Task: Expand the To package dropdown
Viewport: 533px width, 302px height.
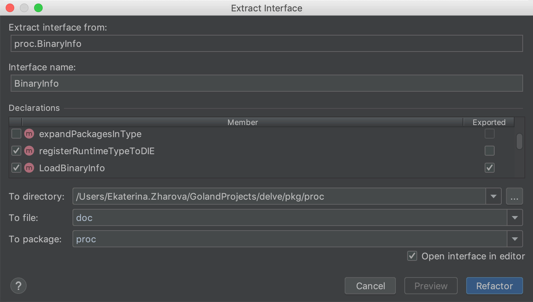Action: [515, 239]
